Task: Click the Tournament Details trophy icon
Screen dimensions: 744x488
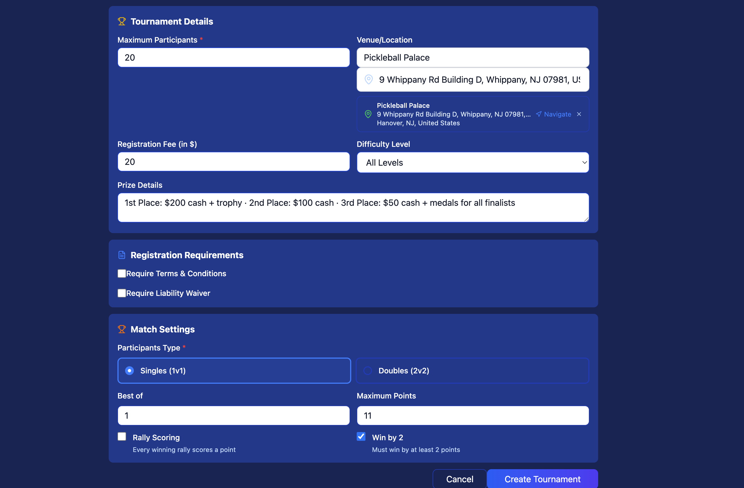Action: coord(122,21)
